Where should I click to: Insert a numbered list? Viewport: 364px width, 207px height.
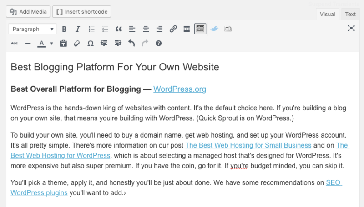coord(105,29)
